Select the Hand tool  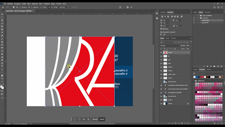[2, 75]
